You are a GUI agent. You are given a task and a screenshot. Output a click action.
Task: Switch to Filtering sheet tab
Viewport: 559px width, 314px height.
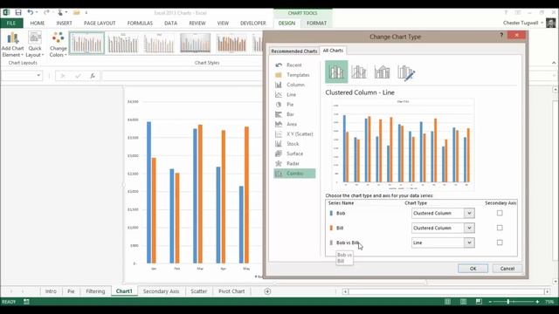pos(95,291)
